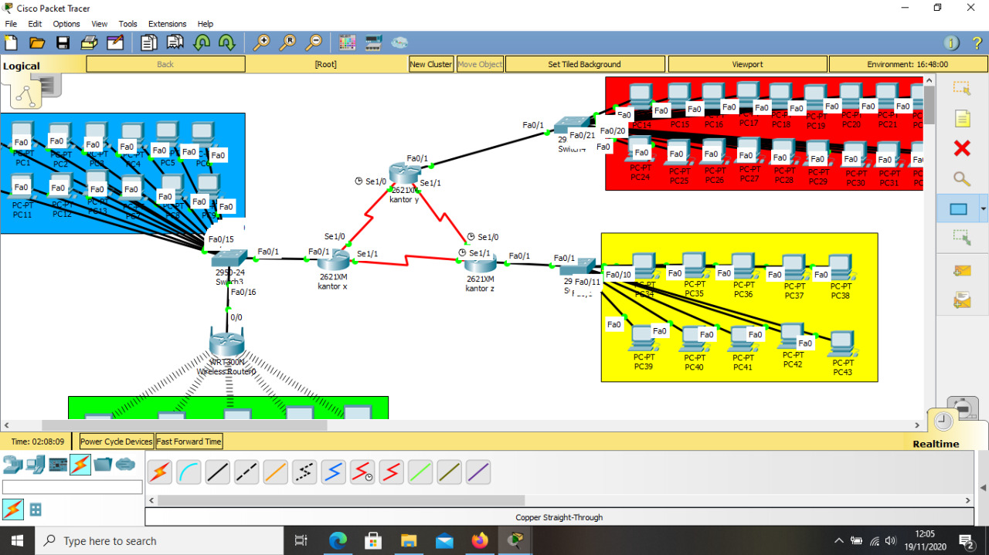
Task: Open the Drawing Palette
Action: click(x=348, y=42)
